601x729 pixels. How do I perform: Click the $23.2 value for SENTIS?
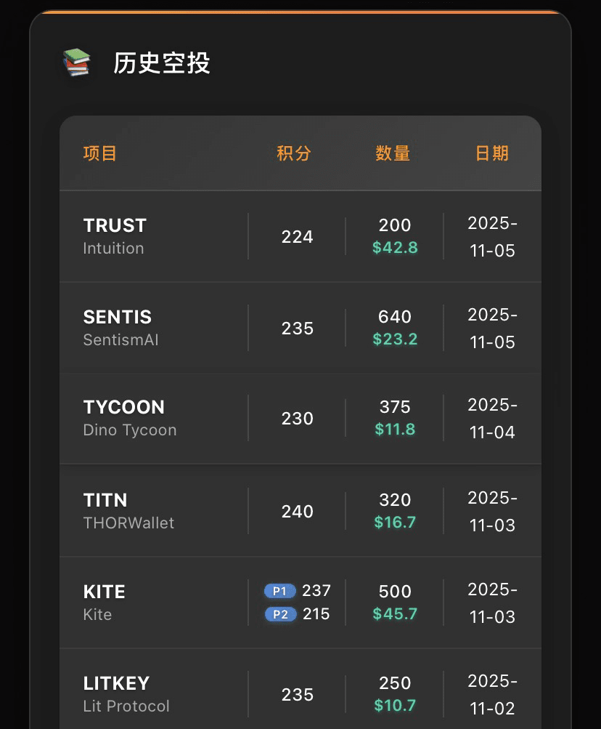coord(395,339)
